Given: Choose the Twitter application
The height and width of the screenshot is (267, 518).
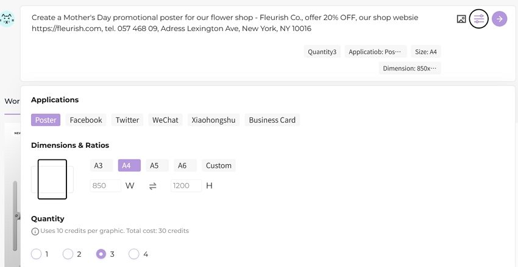Looking at the screenshot, I should click(x=127, y=120).
